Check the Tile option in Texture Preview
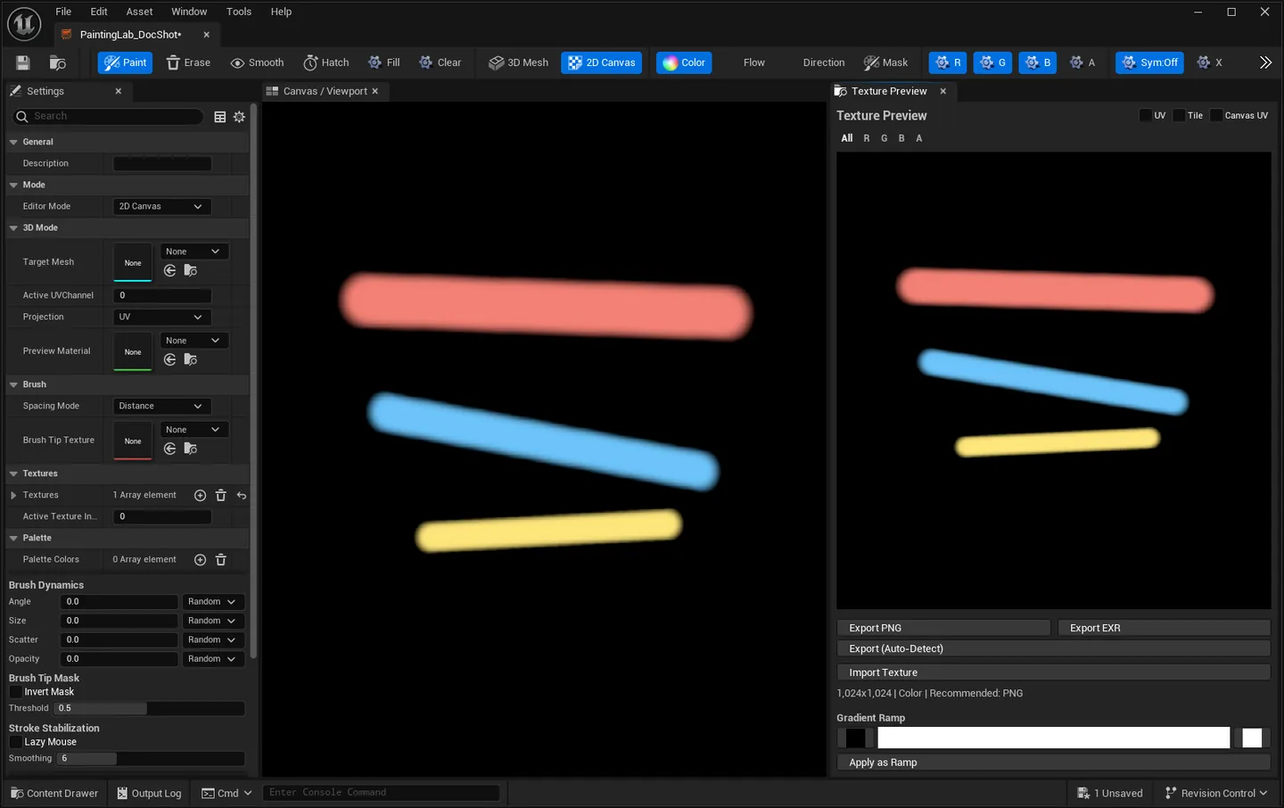The image size is (1284, 808). (x=1179, y=115)
